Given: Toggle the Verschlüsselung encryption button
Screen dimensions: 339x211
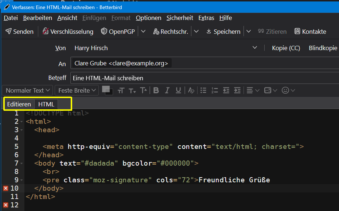Looking at the screenshot, I should (x=68, y=32).
